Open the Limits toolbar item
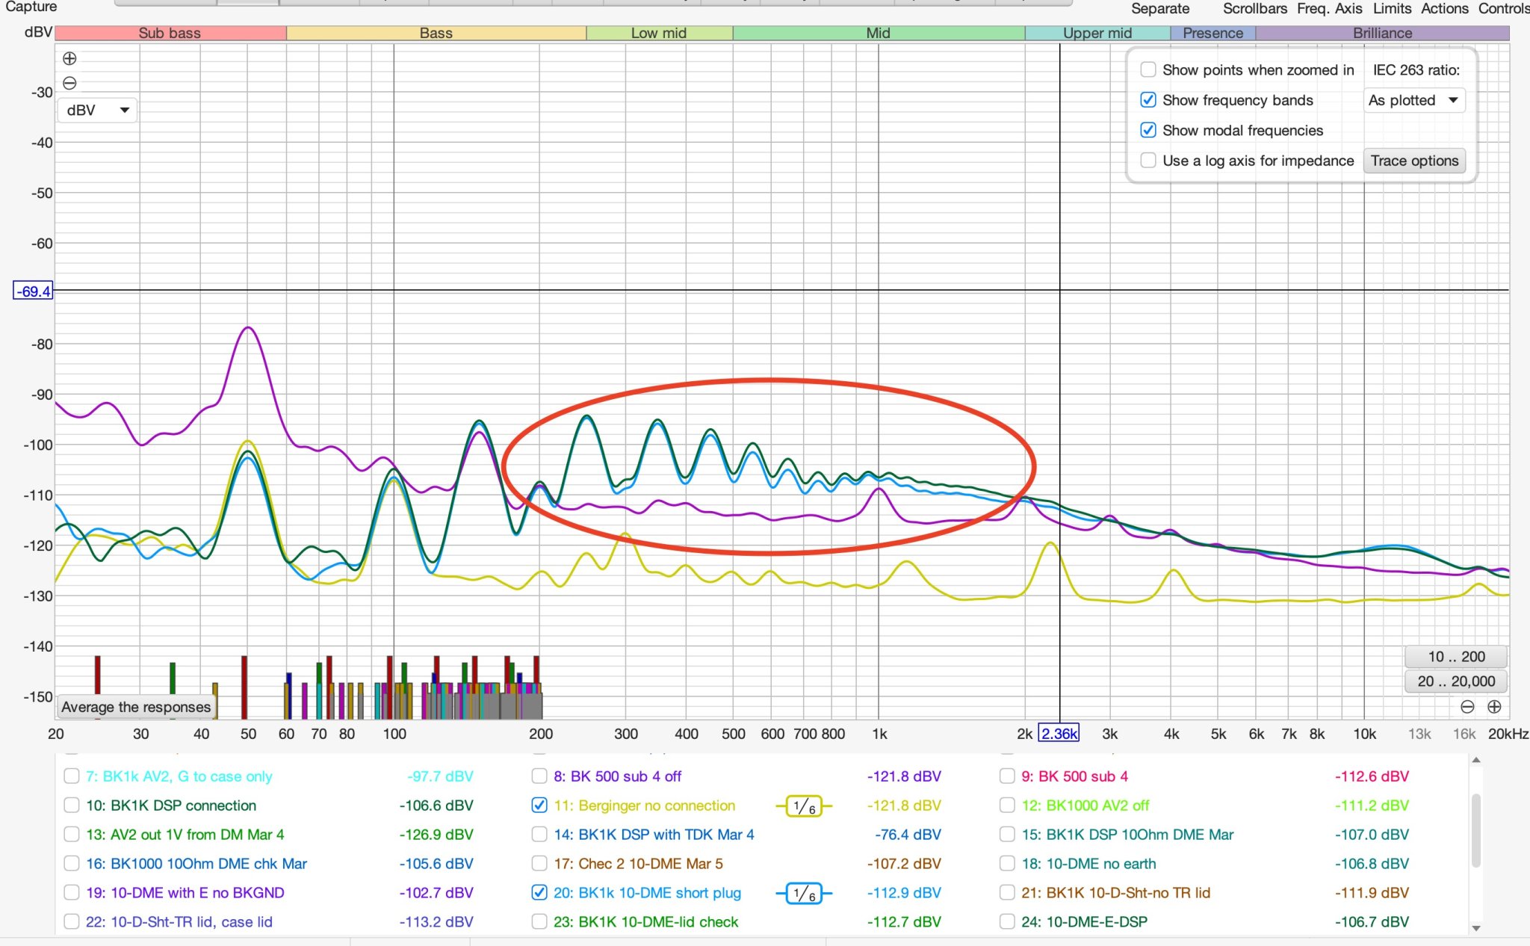This screenshot has width=1530, height=946. point(1392,8)
